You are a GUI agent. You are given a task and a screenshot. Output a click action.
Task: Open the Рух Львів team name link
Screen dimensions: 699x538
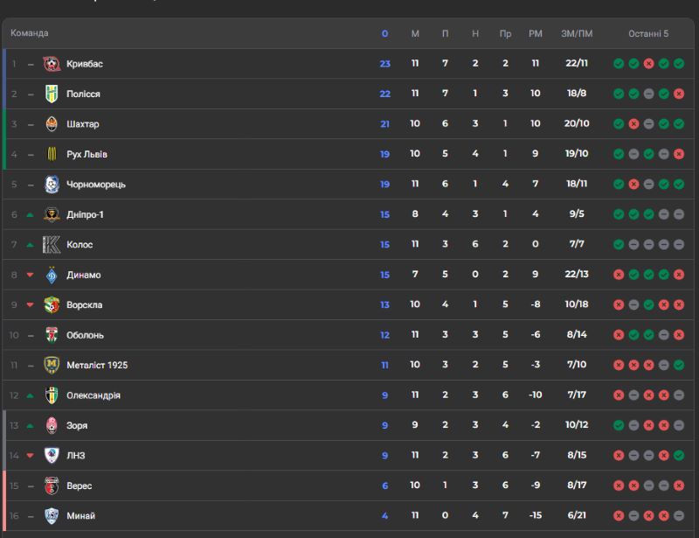click(87, 155)
